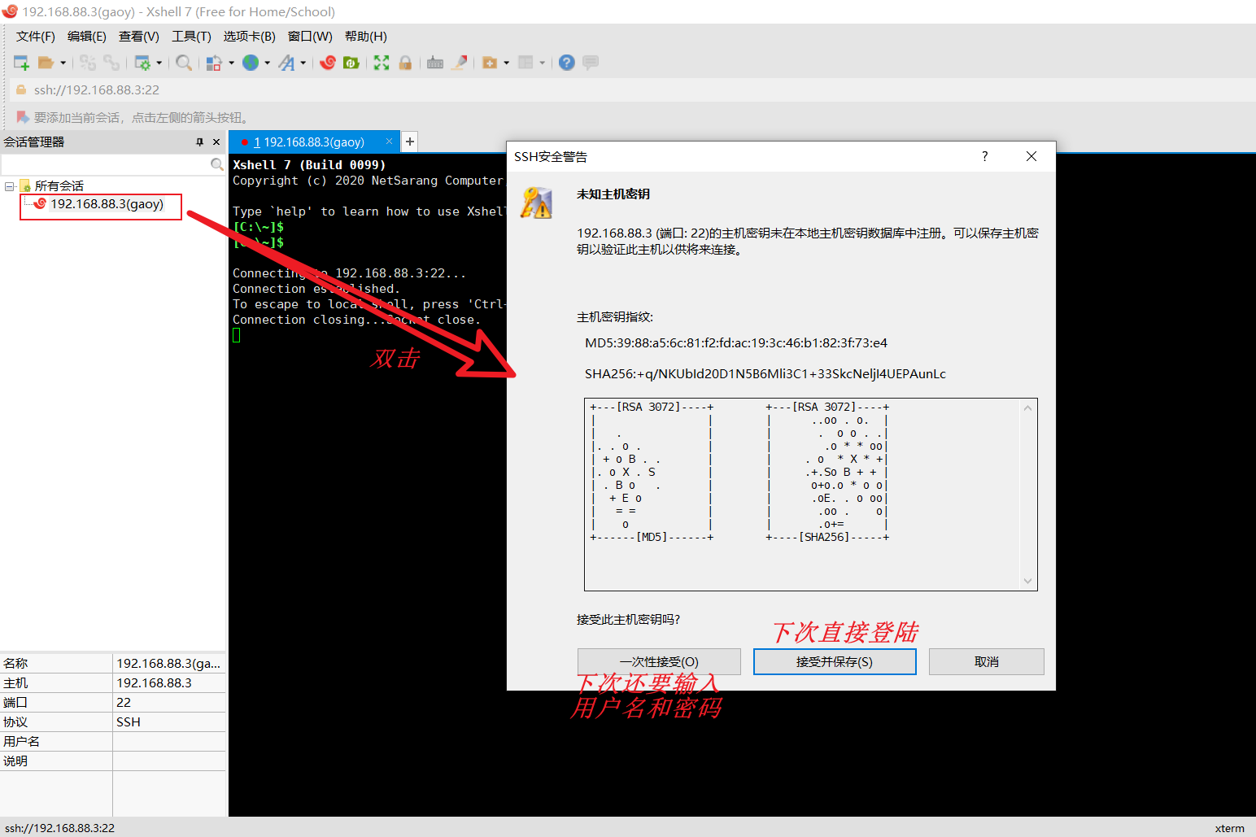Click the search magnifier in session manager
The height and width of the screenshot is (837, 1256).
[216, 164]
